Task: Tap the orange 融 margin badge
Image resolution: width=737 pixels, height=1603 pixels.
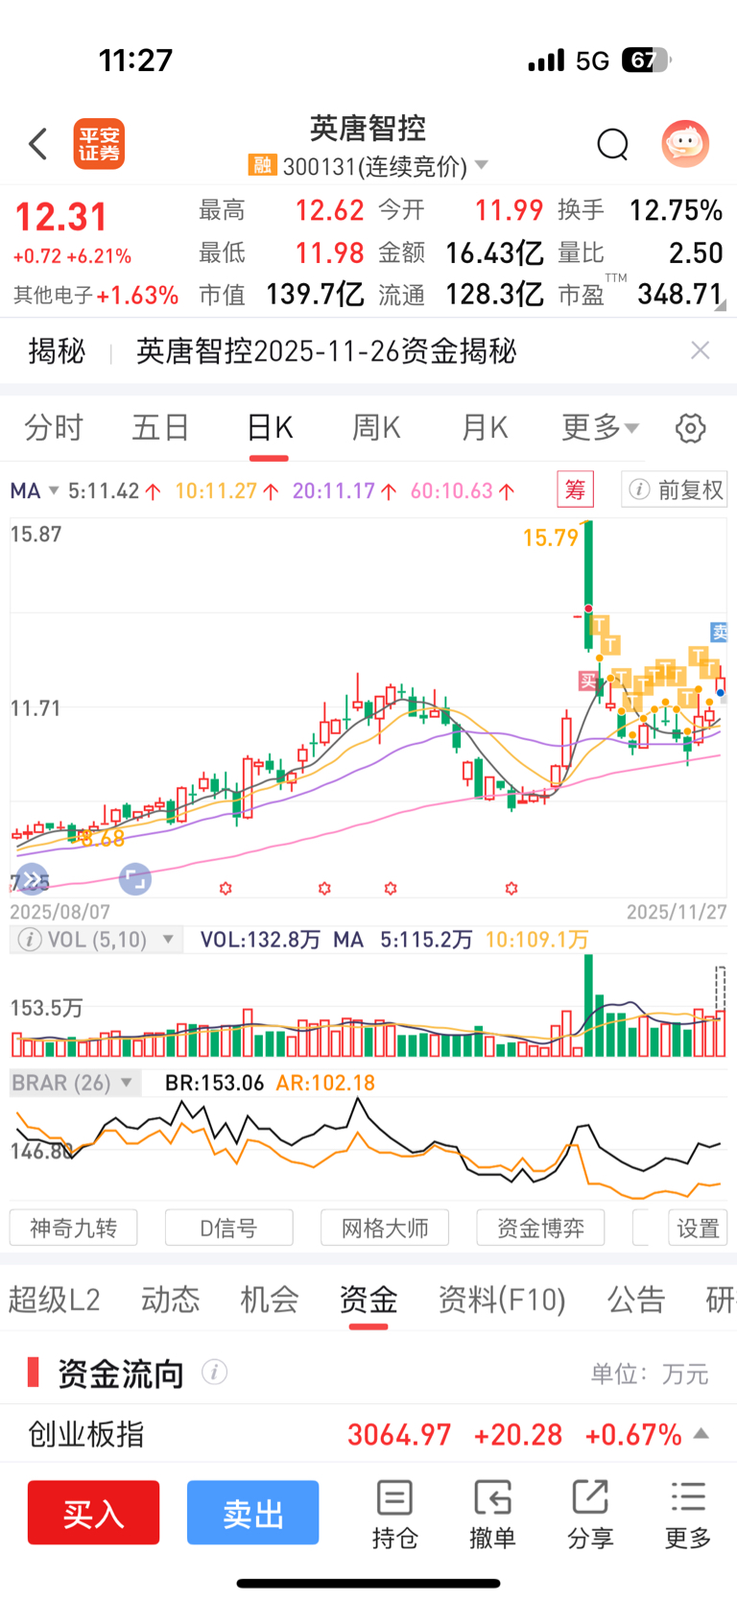Action: 262,165
